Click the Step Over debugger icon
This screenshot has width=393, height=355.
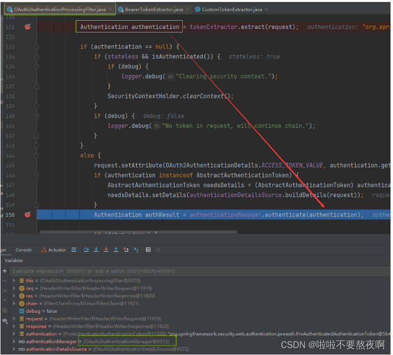[87, 250]
